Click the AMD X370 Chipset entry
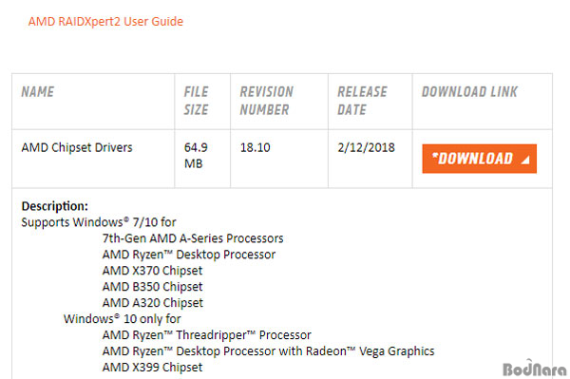Screen dimensions: 570x379 pyautogui.click(x=152, y=271)
